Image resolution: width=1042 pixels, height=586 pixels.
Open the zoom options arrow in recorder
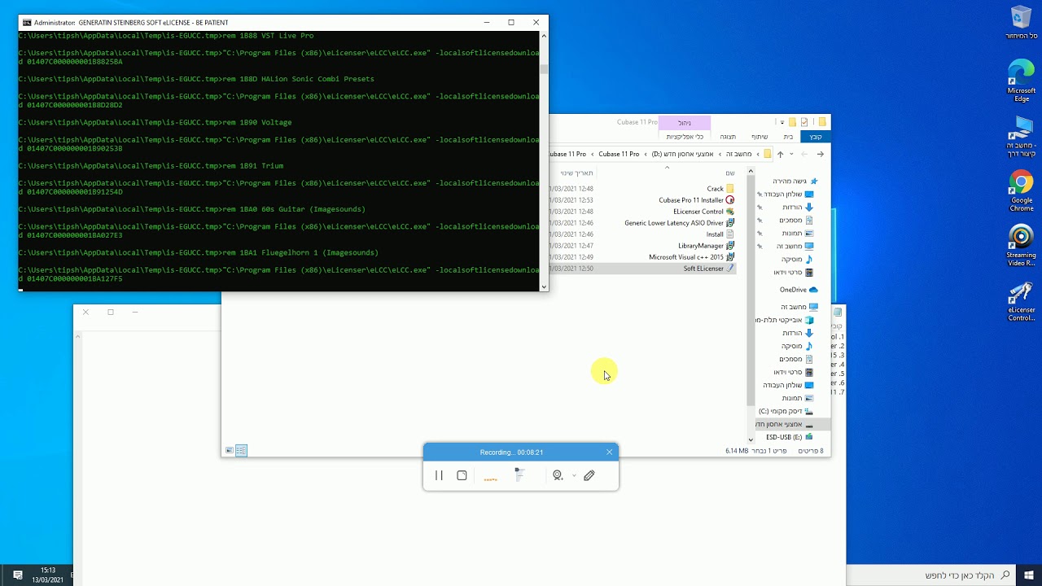click(574, 475)
